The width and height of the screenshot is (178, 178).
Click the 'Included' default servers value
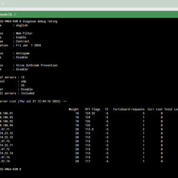tap(28, 94)
